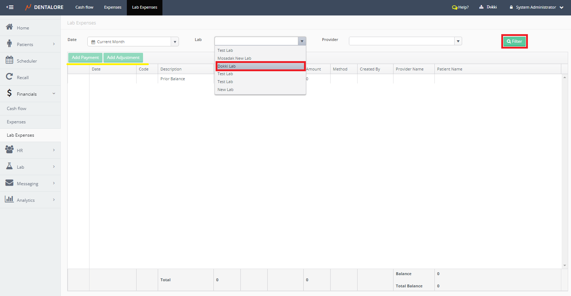Click the Home house icon in sidebar
This screenshot has height=296, width=571.
(x=9, y=27)
